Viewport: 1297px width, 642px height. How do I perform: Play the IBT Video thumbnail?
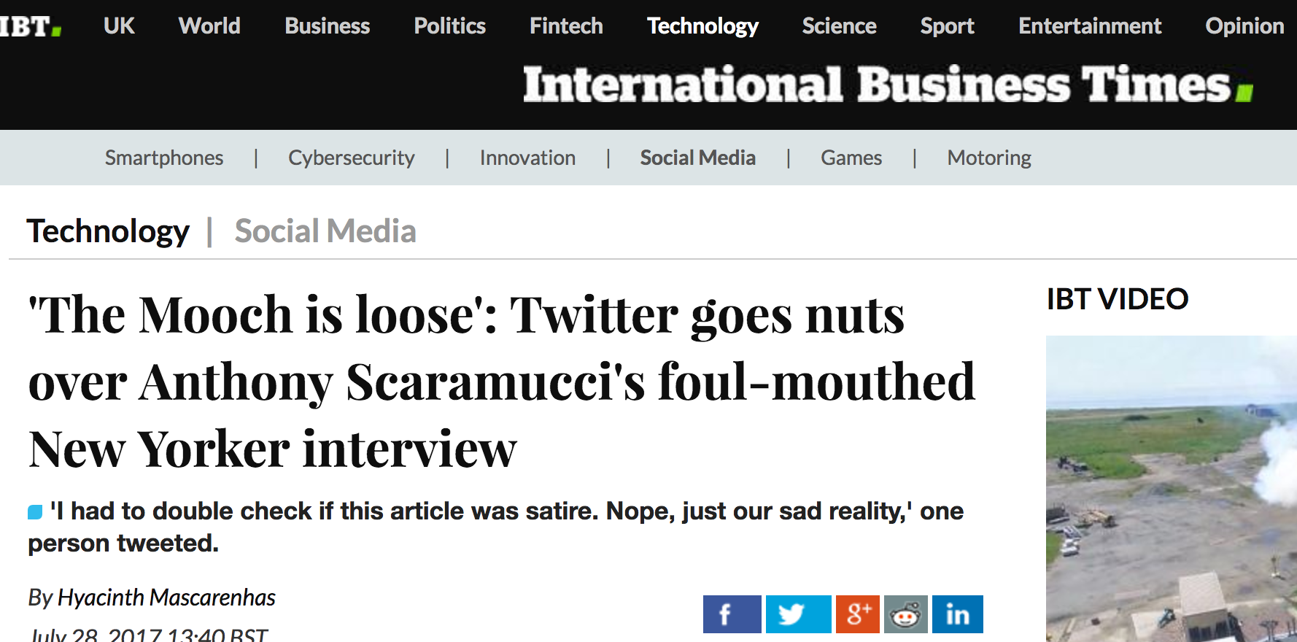point(1172,489)
